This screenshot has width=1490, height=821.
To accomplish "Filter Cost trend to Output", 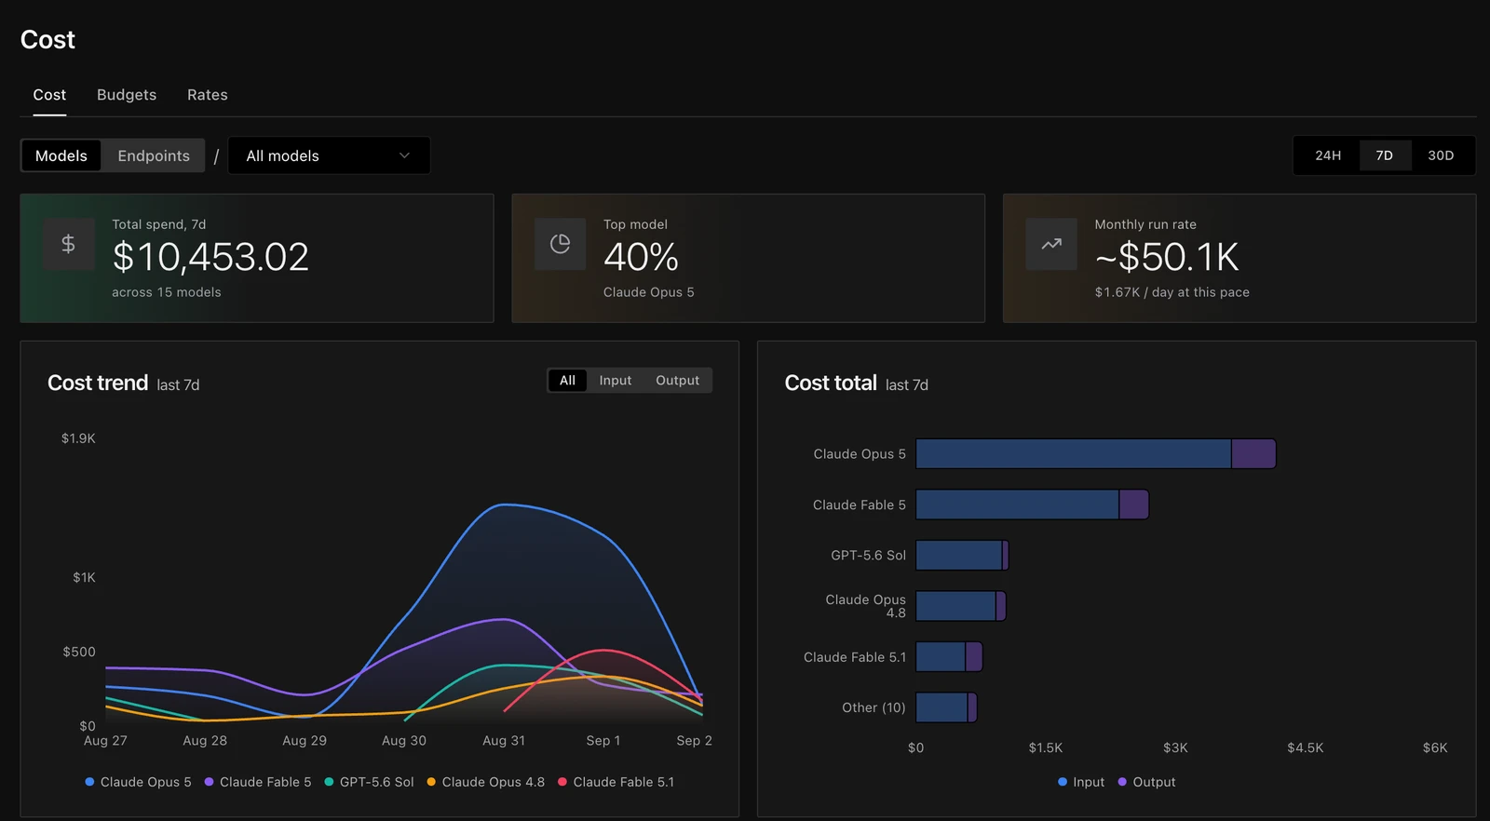I will pos(677,381).
